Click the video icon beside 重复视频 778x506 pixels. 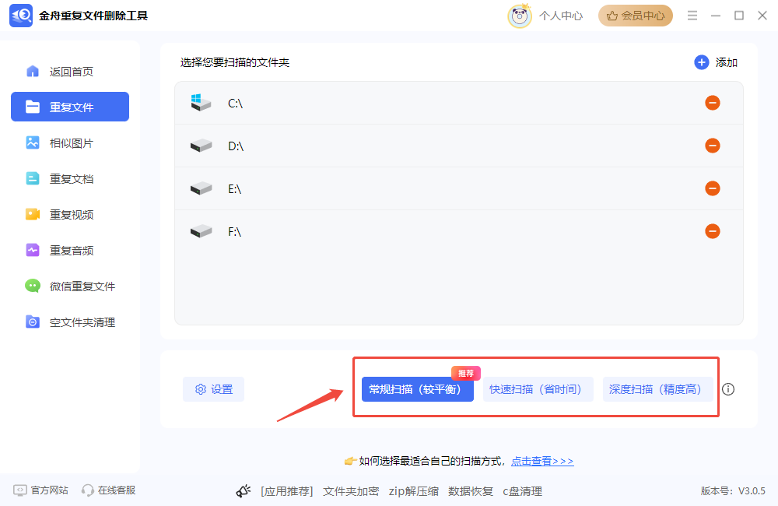[x=33, y=214]
